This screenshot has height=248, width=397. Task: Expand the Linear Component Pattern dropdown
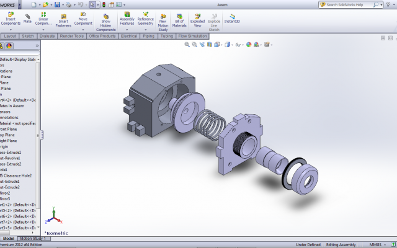tap(43, 30)
